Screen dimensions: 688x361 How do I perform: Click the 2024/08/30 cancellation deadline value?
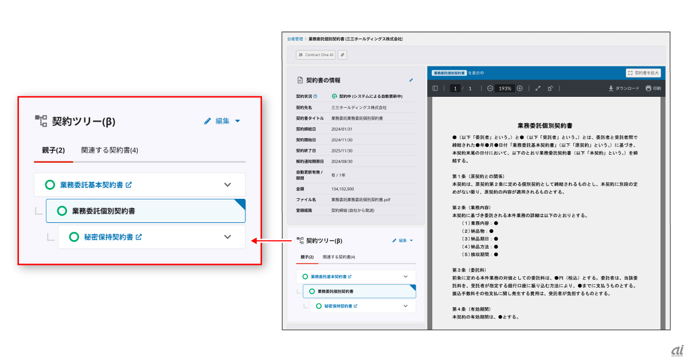(342, 162)
